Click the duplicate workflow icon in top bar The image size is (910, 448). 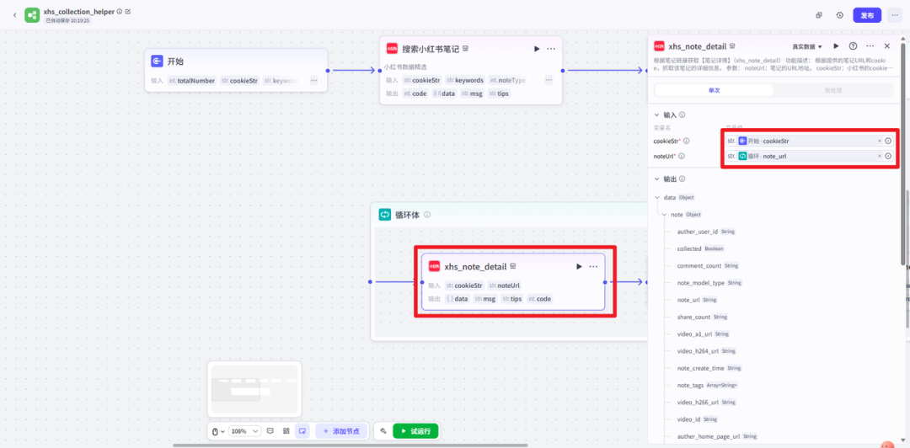(819, 15)
